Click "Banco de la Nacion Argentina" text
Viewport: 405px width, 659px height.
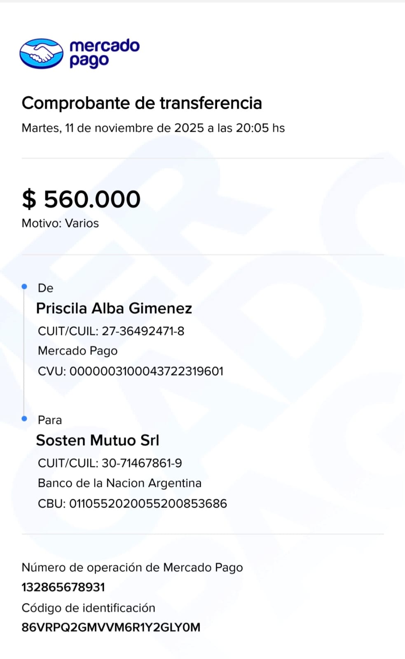click(x=119, y=483)
